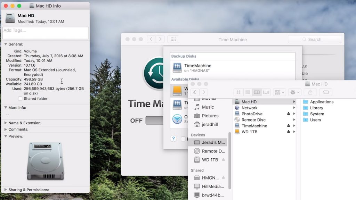356x200 pixels.
Task: Click the Finder Share button
Action: click(x=310, y=92)
